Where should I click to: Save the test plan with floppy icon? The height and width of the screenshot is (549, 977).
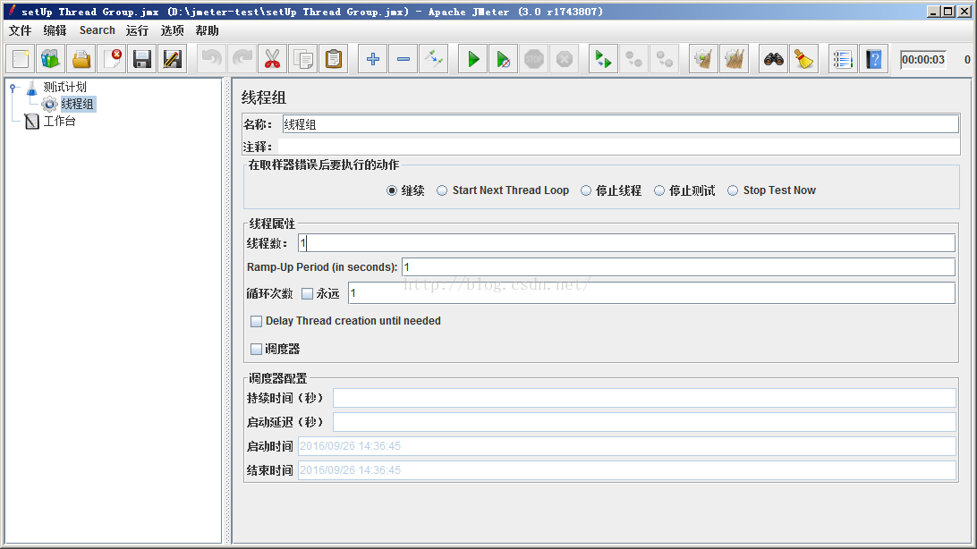click(x=142, y=59)
